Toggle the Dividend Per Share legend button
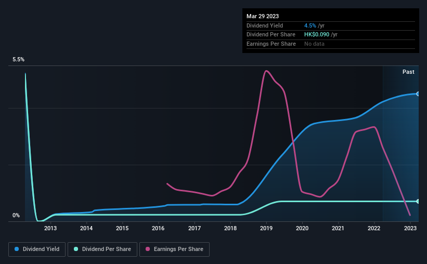 (x=102, y=249)
